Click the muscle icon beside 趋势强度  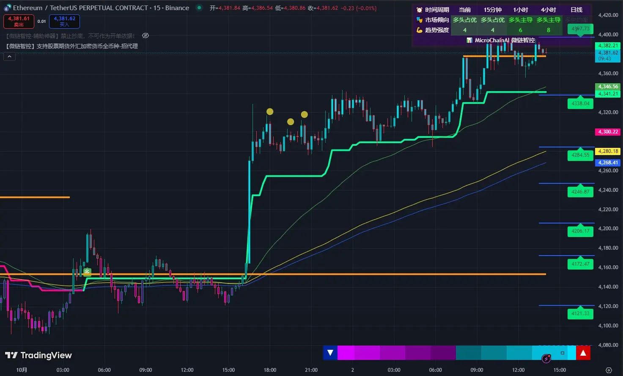pyautogui.click(x=419, y=30)
